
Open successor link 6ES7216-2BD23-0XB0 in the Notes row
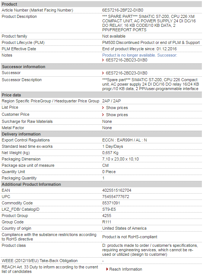(x=127, y=60)
